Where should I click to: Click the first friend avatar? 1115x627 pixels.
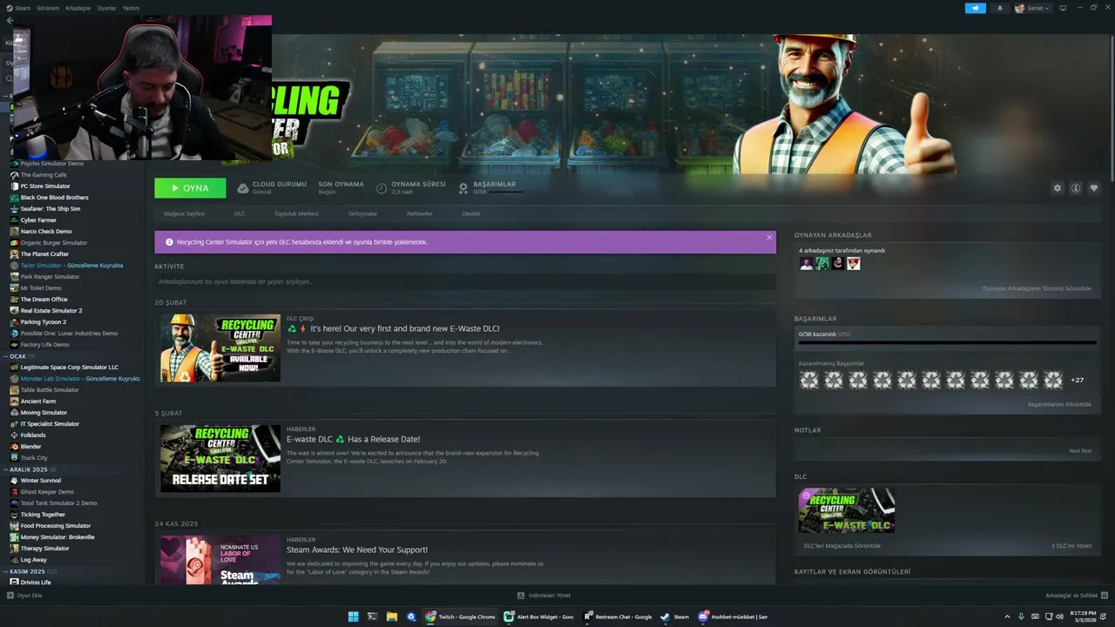coord(807,263)
